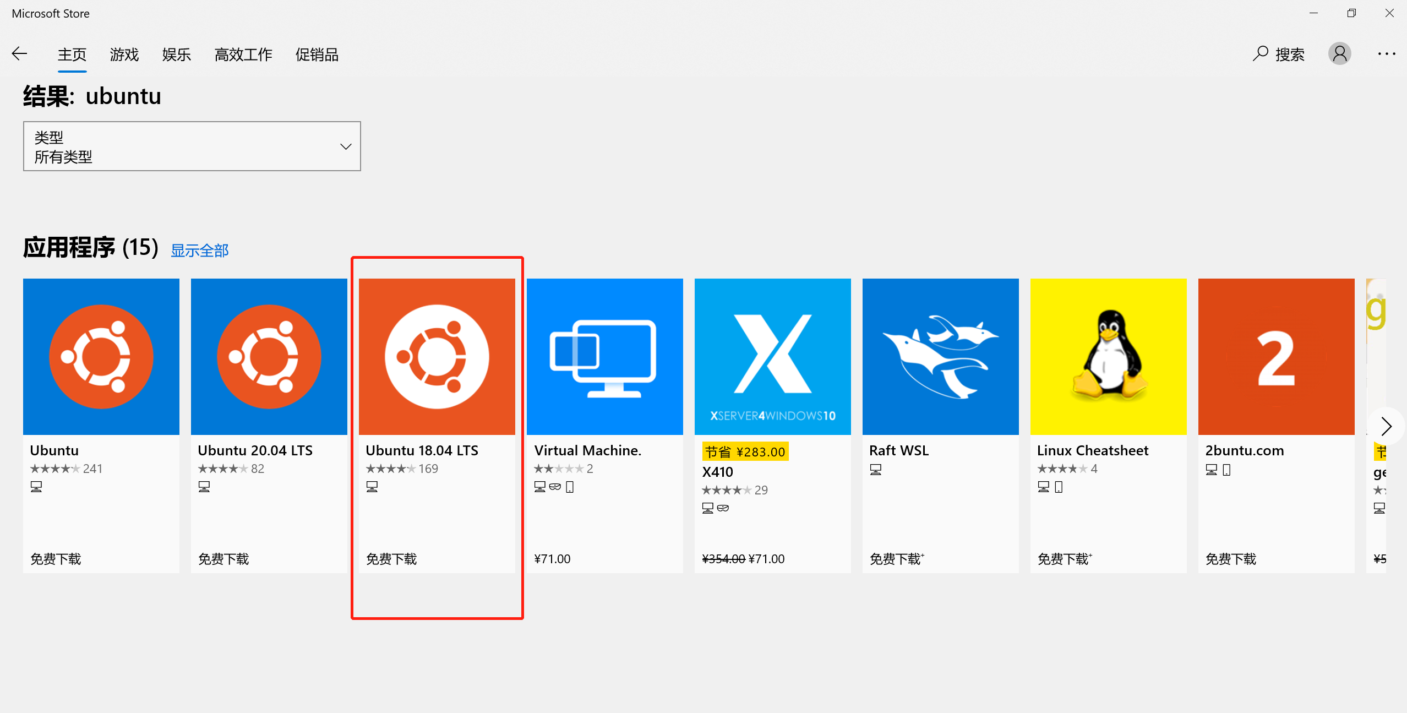This screenshot has height=713, width=1407.
Task: Select the Linux Cheatsheet penguin icon
Action: 1108,356
